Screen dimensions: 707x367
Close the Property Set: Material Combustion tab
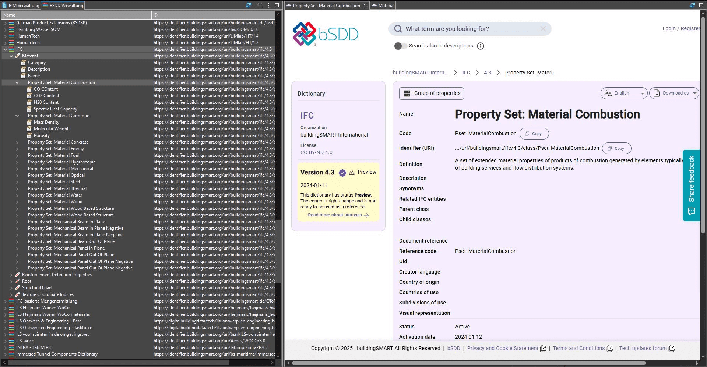pos(365,5)
